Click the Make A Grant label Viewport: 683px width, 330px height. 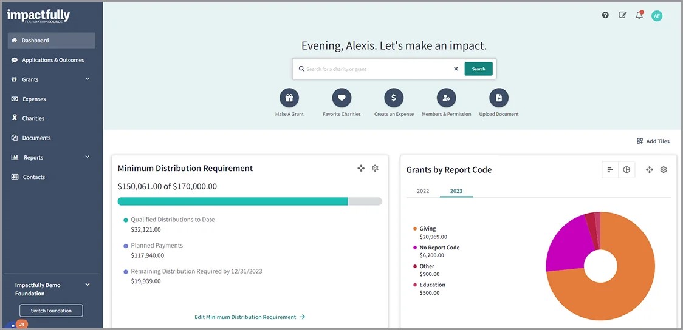pyautogui.click(x=289, y=115)
